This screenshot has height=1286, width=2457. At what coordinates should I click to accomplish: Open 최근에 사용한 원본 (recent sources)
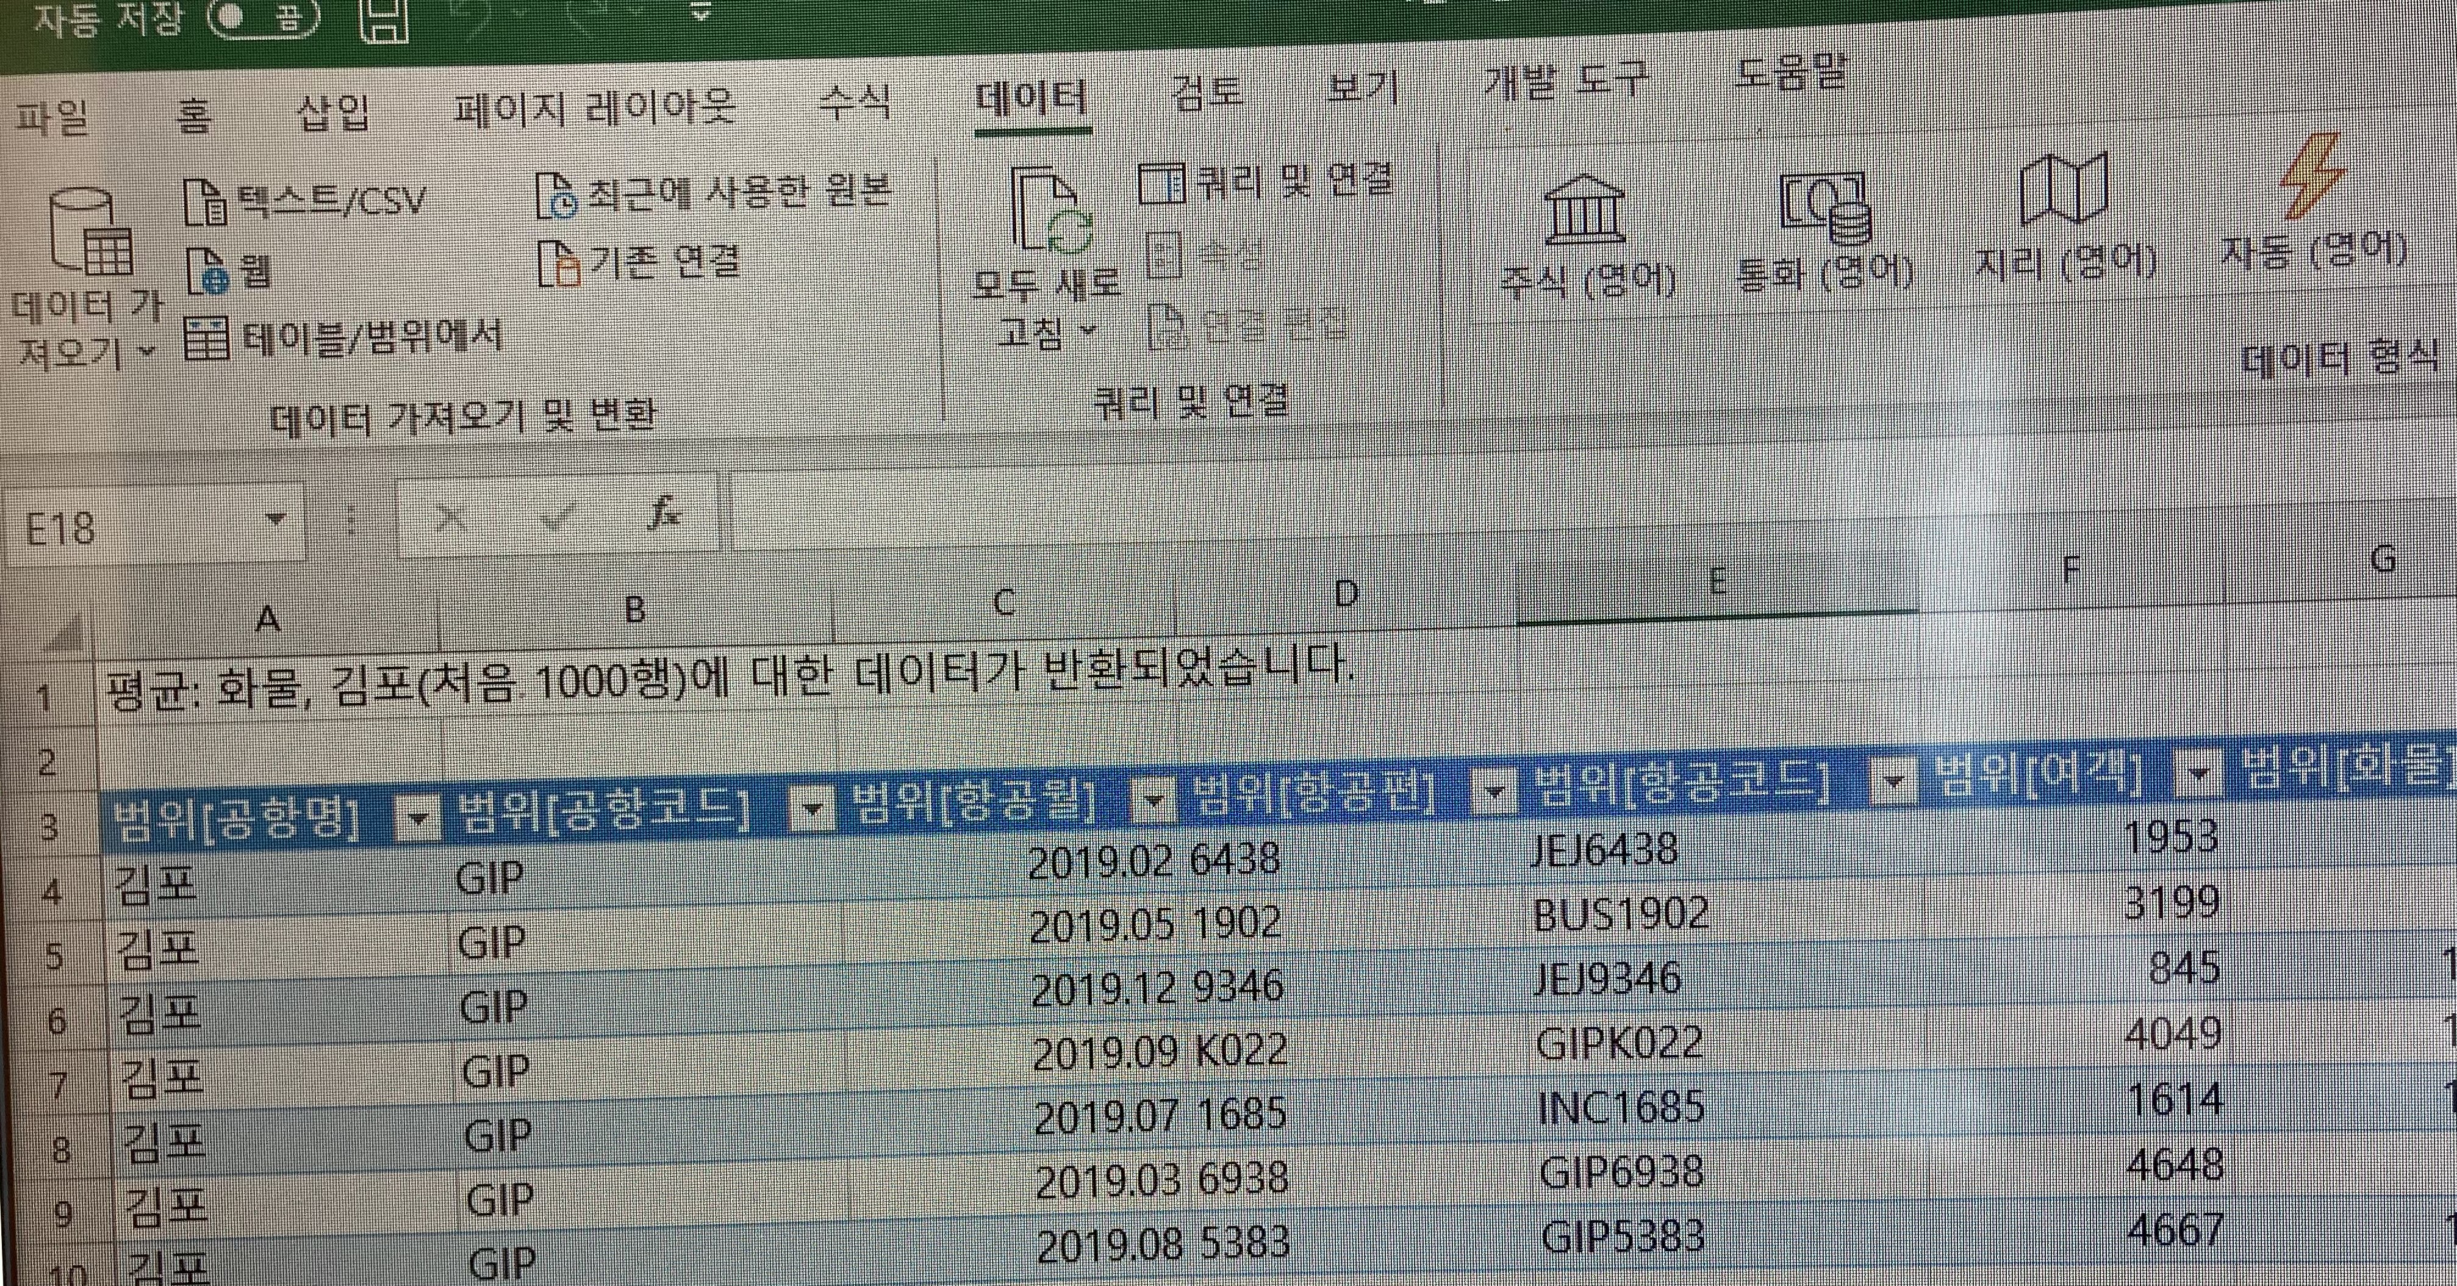558,196
